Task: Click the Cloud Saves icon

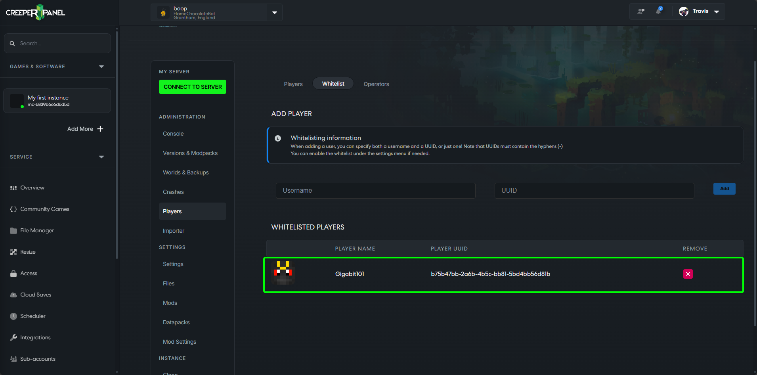Action: [13, 295]
